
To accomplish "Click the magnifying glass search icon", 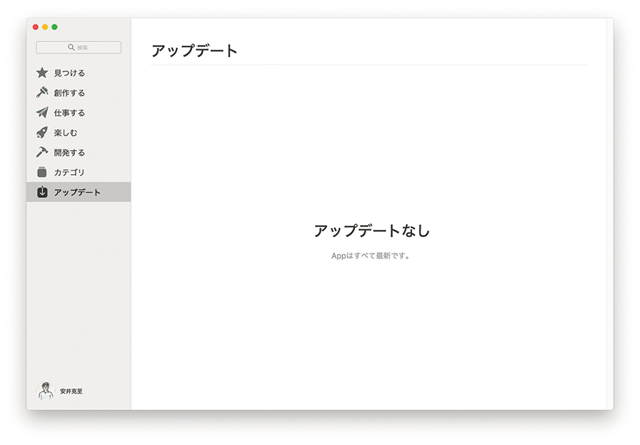I will [x=71, y=47].
